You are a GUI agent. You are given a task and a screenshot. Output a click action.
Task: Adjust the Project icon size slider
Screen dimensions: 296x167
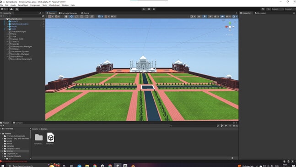[232, 158]
